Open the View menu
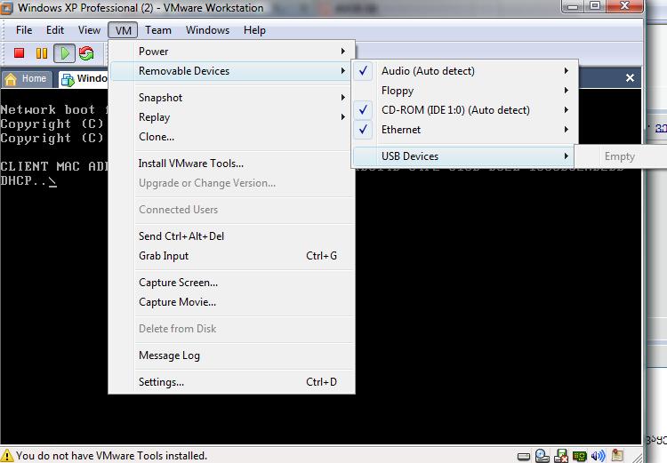Viewport: 667px width, 463px height. tap(89, 30)
